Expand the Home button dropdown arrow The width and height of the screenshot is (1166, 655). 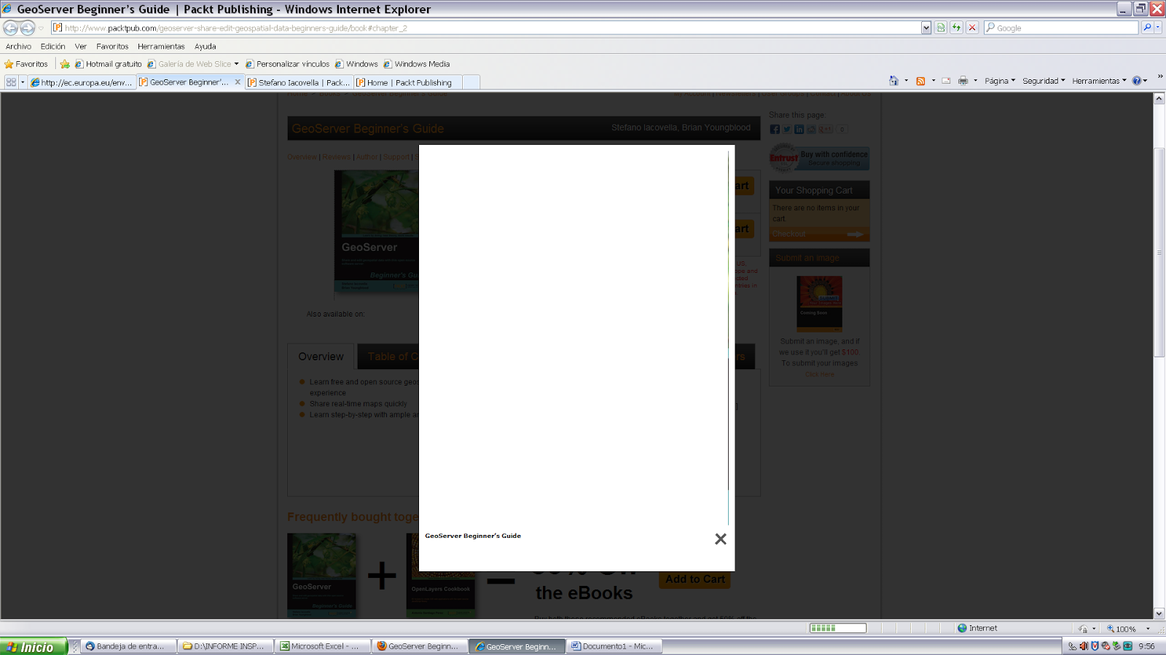pos(906,81)
